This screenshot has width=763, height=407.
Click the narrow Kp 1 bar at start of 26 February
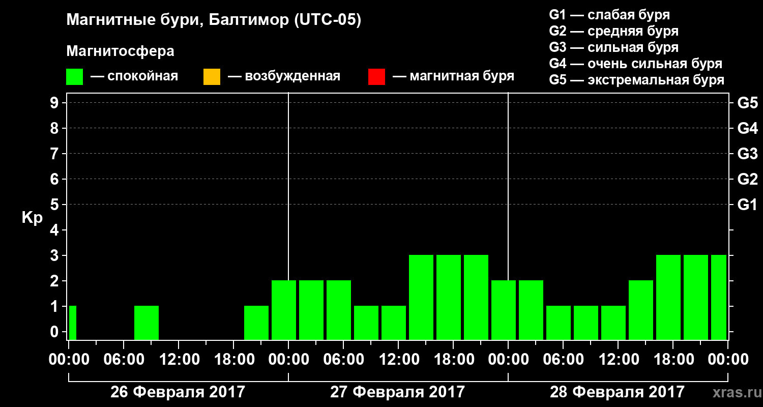[73, 323]
